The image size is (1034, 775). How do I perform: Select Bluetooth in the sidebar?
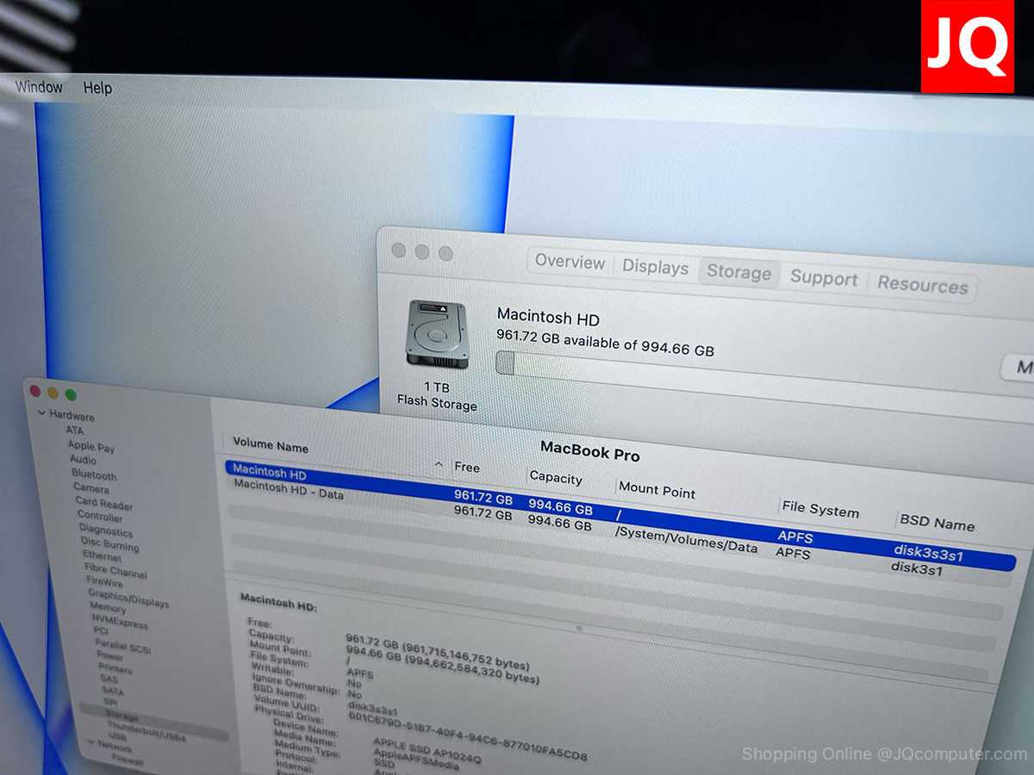pos(94,474)
